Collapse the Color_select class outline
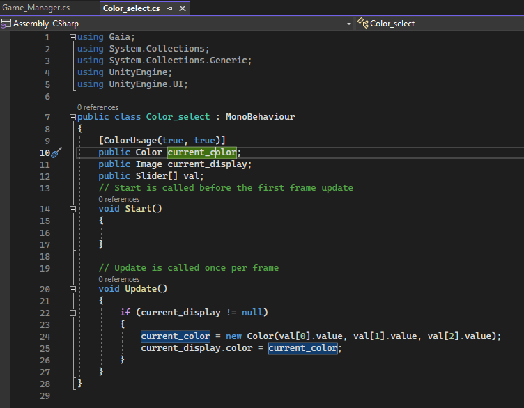524x408 pixels. pos(72,117)
